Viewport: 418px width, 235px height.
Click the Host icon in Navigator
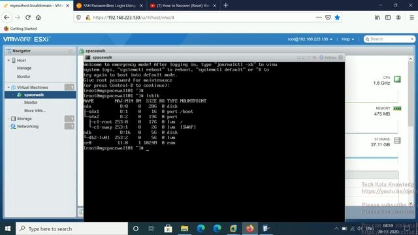(x=14, y=61)
